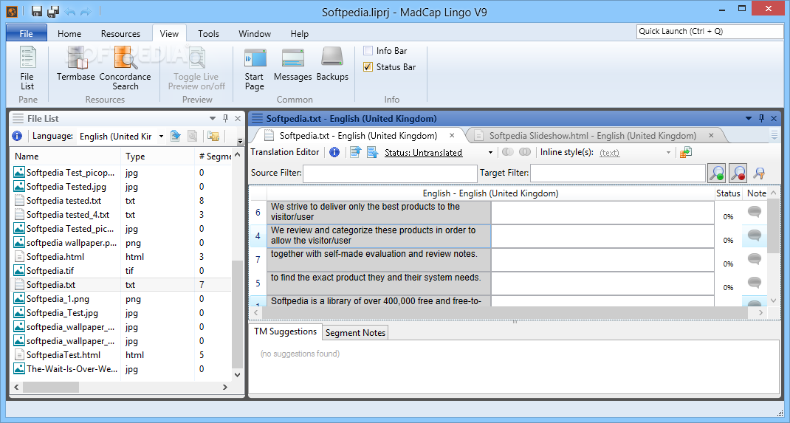This screenshot has width=790, height=423.
Task: Click the yellow folder icon in File List toolbar
Action: [x=213, y=136]
